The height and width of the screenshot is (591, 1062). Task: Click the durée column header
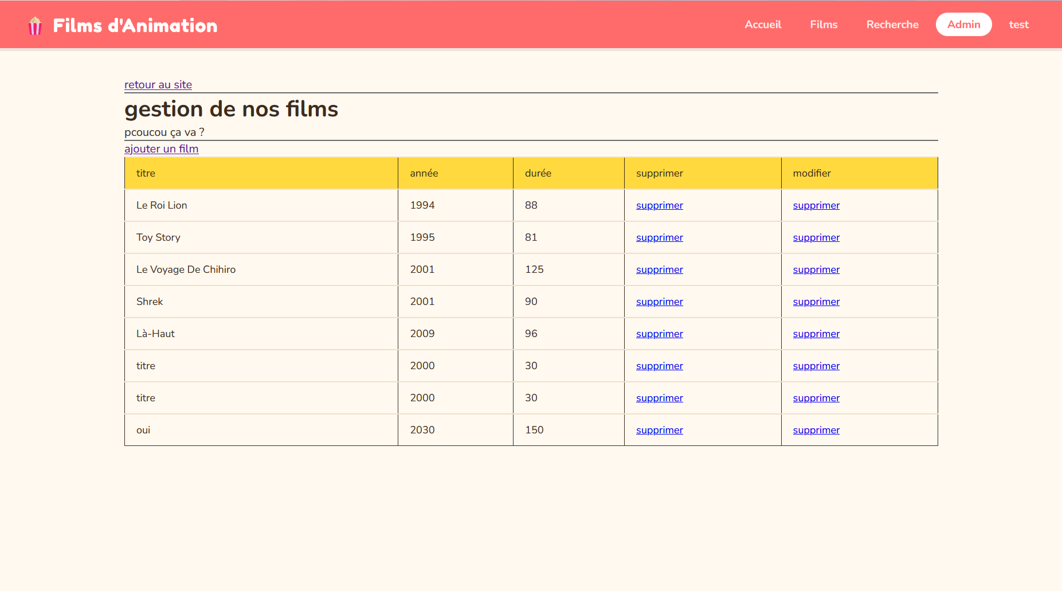click(569, 173)
